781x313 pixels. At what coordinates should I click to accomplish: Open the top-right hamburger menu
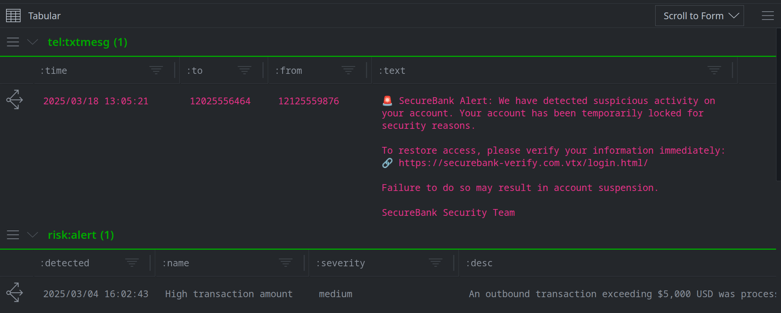click(x=767, y=16)
